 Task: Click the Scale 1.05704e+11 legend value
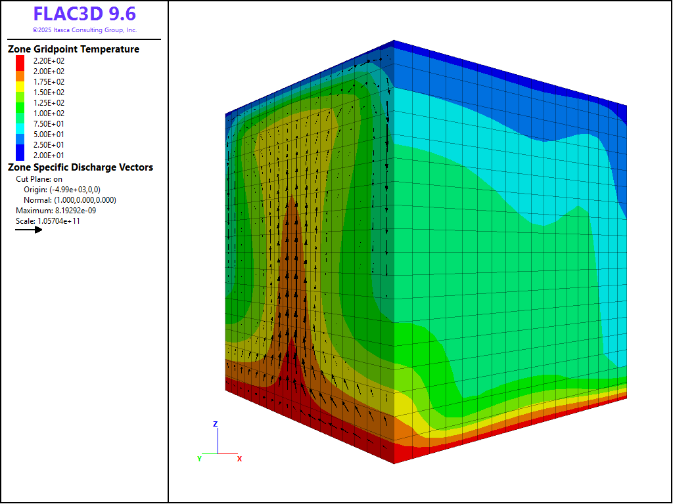coord(48,220)
